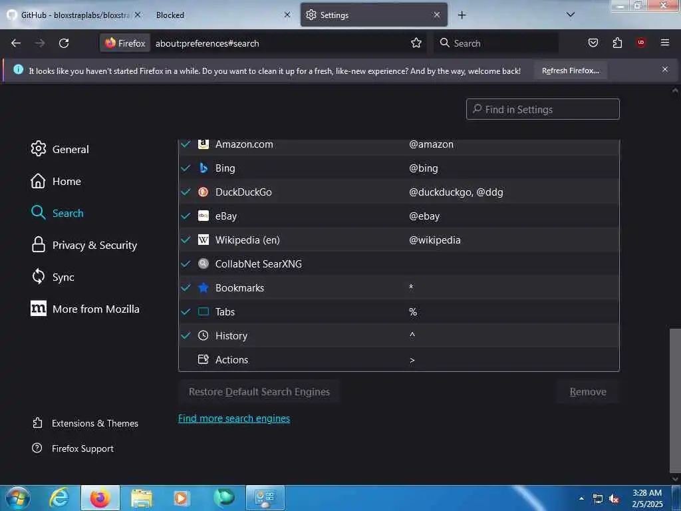Bookmark this page with the star icon
The width and height of the screenshot is (681, 511).
tap(416, 43)
